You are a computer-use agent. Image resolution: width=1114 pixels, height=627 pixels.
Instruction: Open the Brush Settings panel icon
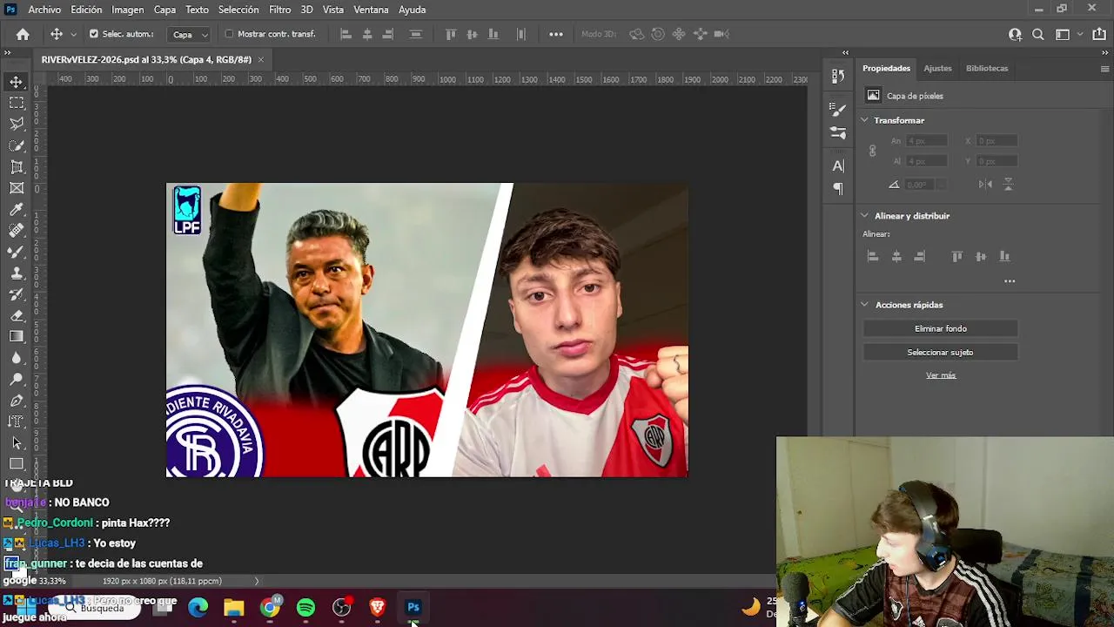(x=838, y=110)
